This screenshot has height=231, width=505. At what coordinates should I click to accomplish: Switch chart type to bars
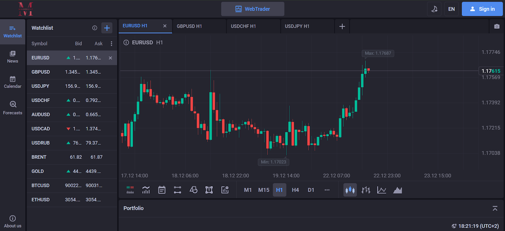click(366, 190)
